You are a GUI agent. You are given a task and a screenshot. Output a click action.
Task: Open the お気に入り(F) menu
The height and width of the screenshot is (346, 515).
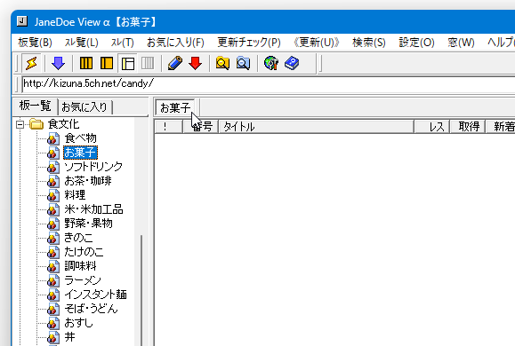pyautogui.click(x=175, y=43)
